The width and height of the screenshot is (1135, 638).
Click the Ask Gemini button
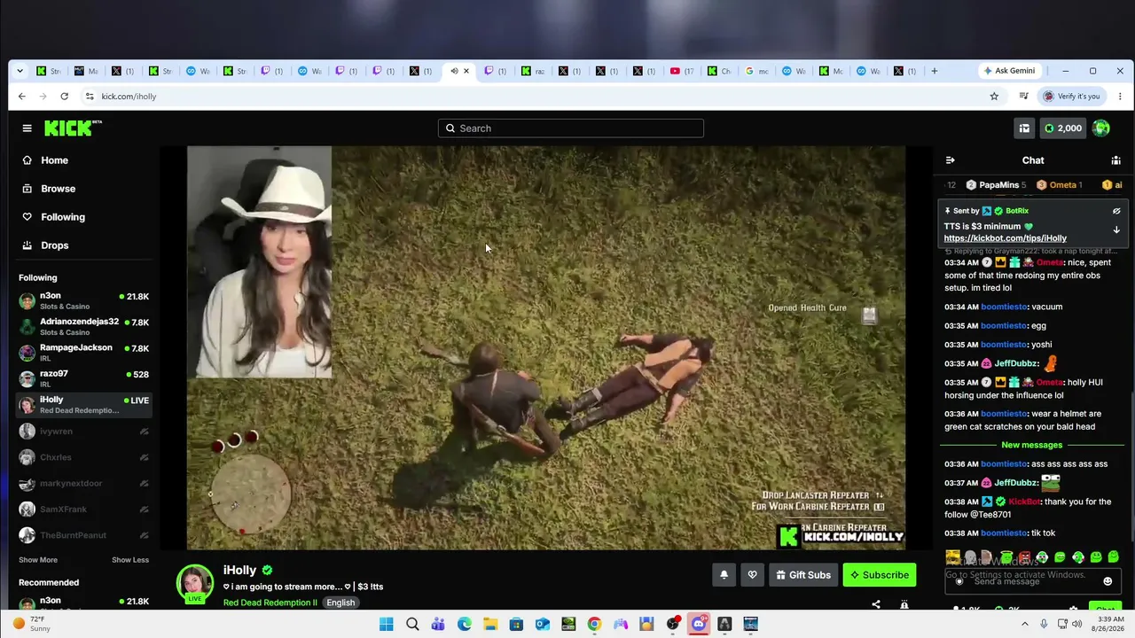[1010, 71]
